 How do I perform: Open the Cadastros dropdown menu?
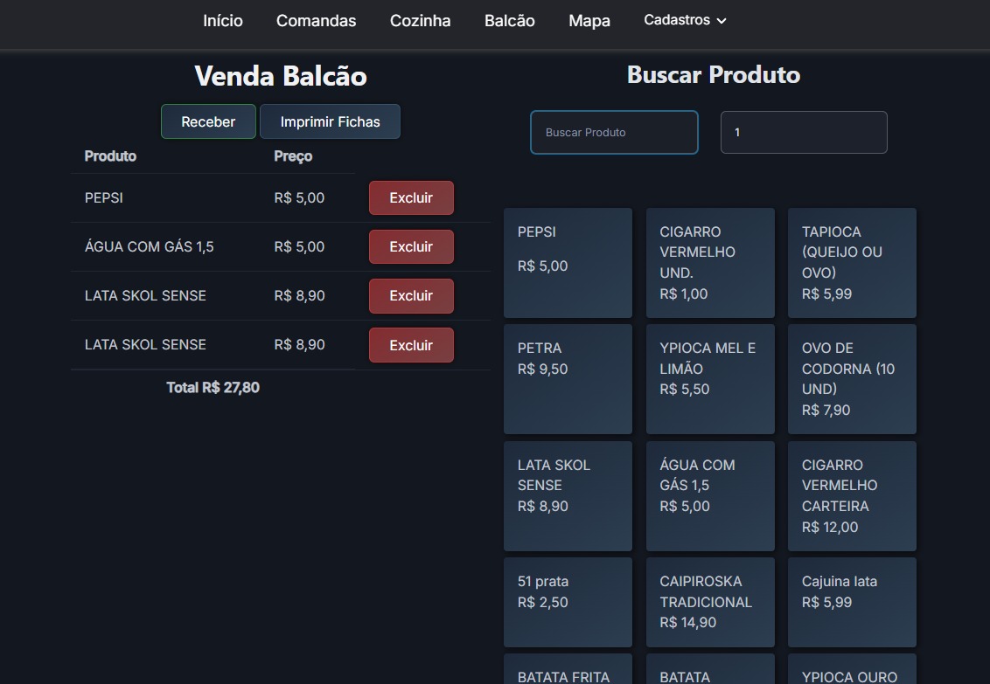pyautogui.click(x=685, y=20)
